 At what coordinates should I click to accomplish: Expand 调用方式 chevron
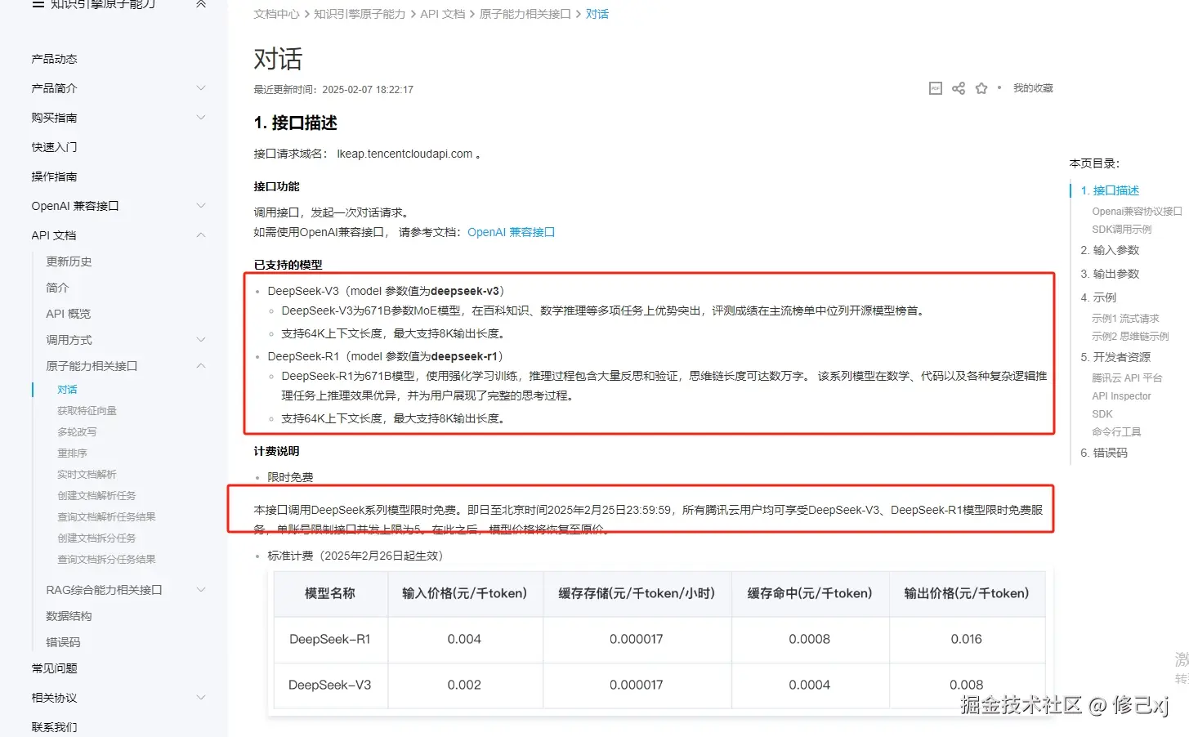[x=201, y=340]
